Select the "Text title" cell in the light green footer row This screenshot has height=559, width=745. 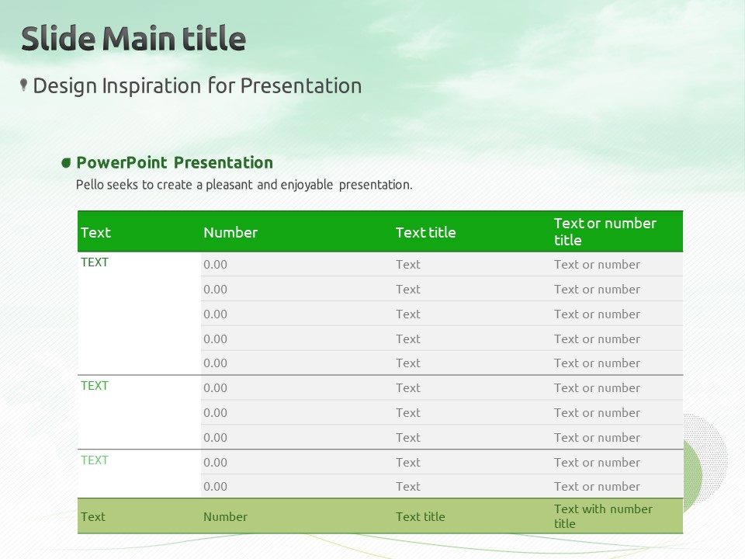click(420, 516)
